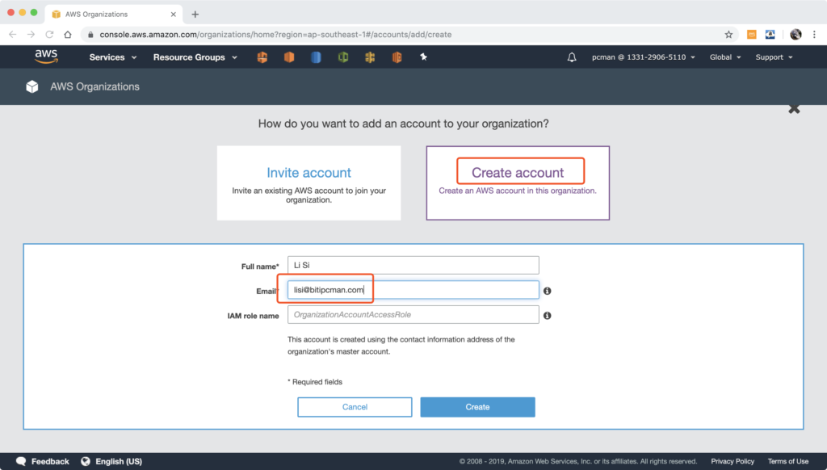The width and height of the screenshot is (827, 470).
Task: Click the AWS Organizations header title
Action: pyautogui.click(x=95, y=86)
